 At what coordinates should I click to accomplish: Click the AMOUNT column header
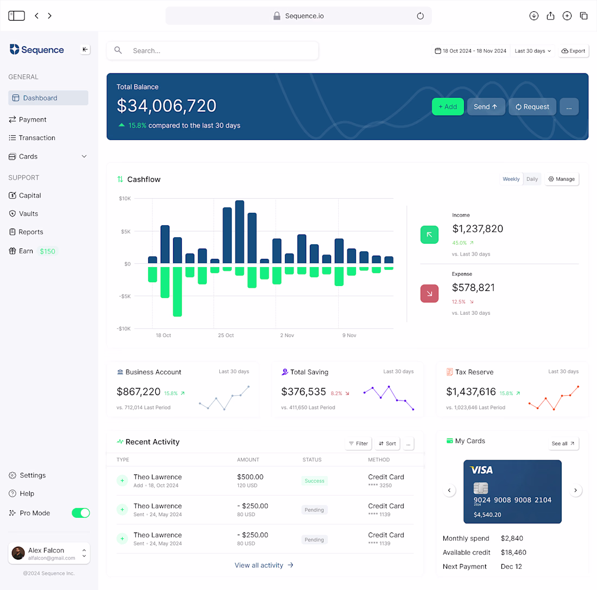pos(248,460)
